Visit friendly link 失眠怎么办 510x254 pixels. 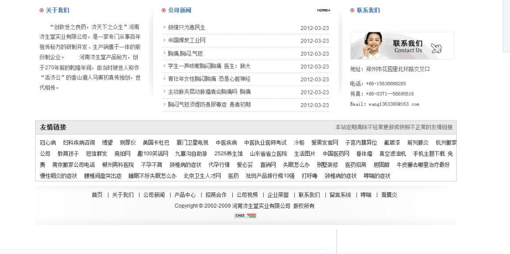tap(296, 165)
